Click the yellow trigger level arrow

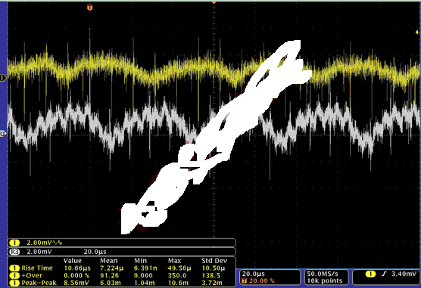pos(417,33)
